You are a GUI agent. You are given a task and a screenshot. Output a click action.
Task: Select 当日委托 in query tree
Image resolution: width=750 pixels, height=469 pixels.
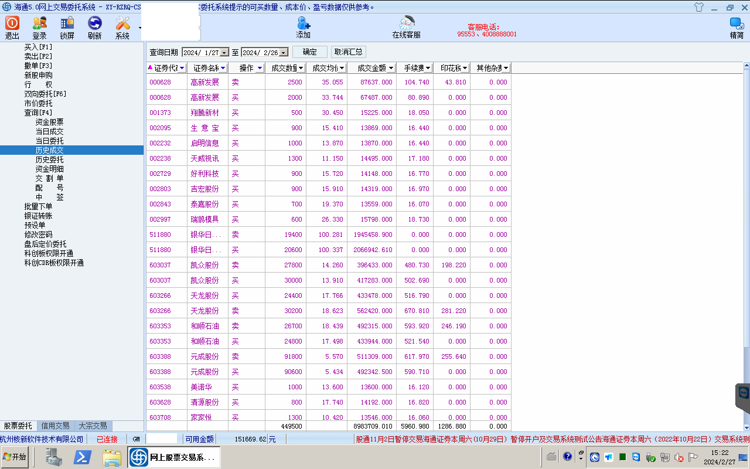pyautogui.click(x=50, y=141)
